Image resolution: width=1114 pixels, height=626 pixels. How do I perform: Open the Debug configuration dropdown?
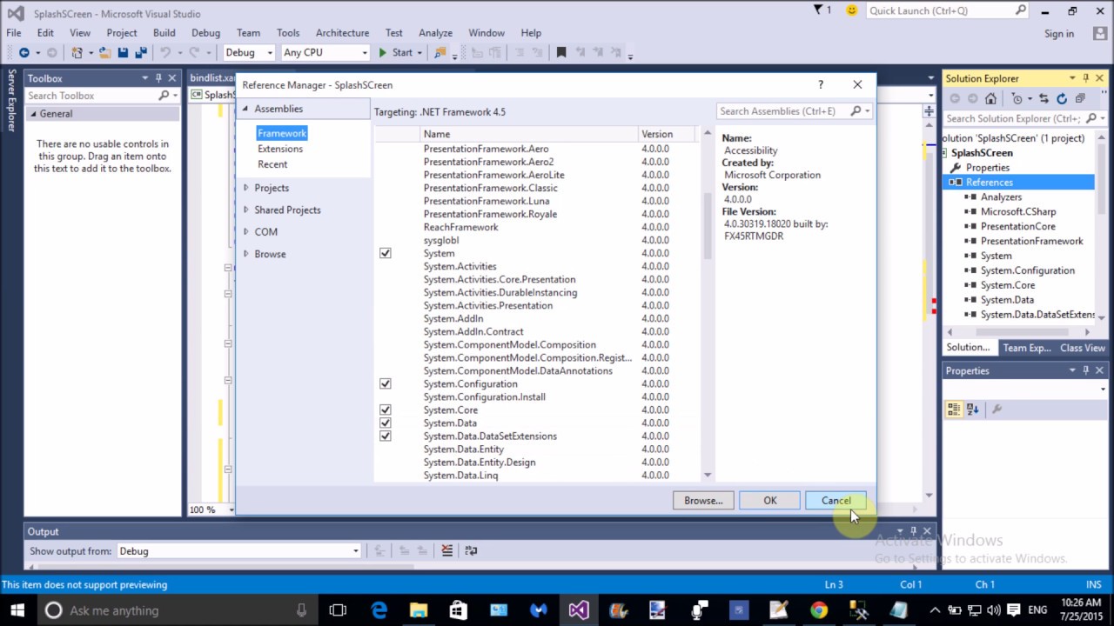pos(249,53)
